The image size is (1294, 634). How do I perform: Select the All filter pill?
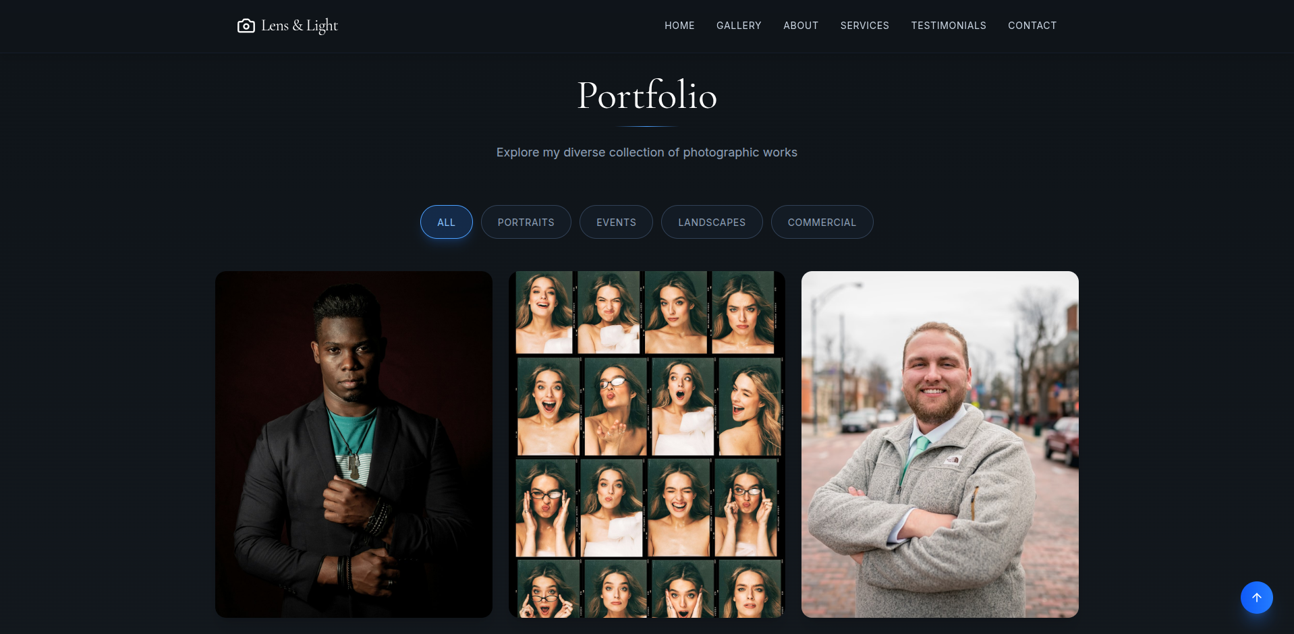point(447,222)
